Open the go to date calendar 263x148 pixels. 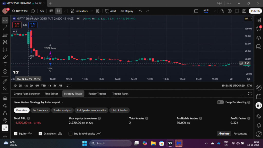tap(68, 86)
